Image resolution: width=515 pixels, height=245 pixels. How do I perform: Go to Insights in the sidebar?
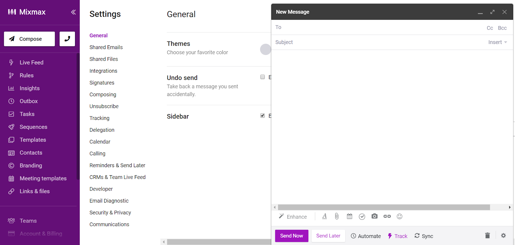click(30, 88)
